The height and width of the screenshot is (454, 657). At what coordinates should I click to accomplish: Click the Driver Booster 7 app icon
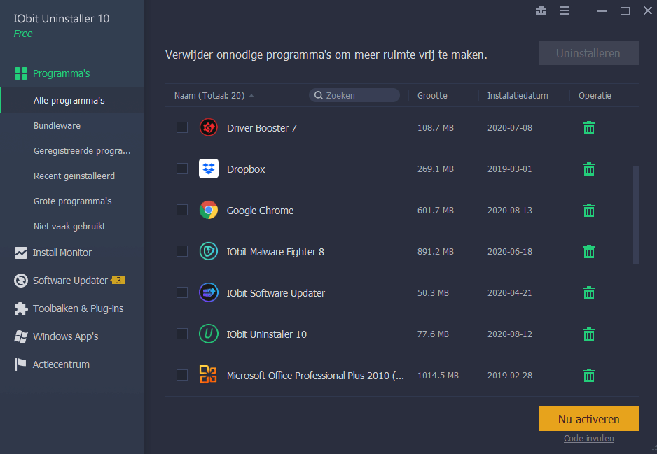208,127
